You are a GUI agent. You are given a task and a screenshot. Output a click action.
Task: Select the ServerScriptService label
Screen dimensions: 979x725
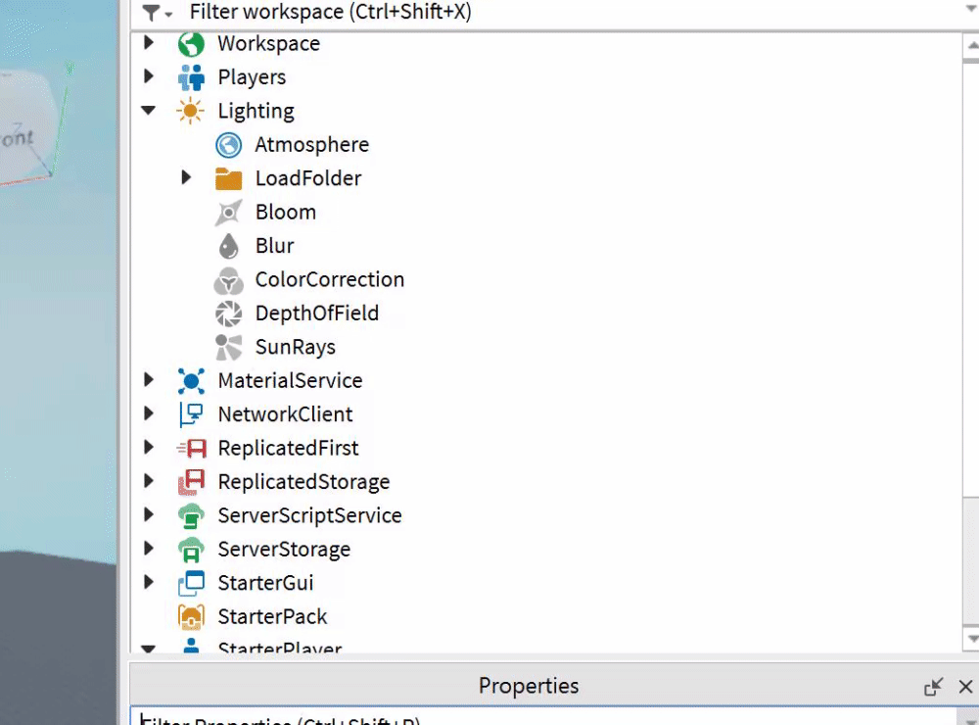[x=309, y=516]
